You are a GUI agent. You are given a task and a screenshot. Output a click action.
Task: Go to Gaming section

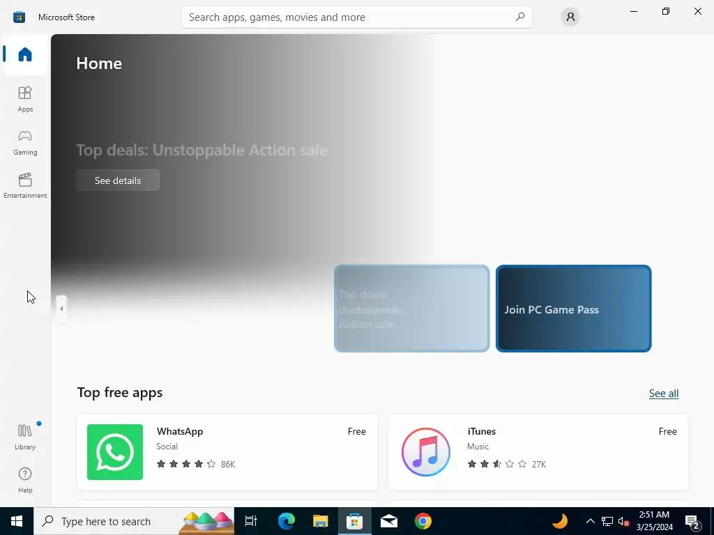[25, 142]
